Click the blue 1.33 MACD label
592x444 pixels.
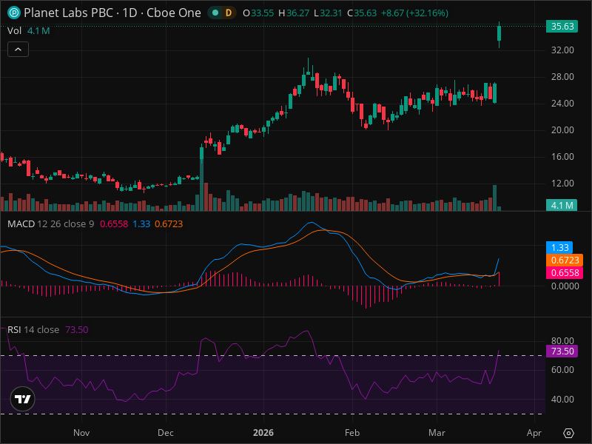[x=559, y=247]
